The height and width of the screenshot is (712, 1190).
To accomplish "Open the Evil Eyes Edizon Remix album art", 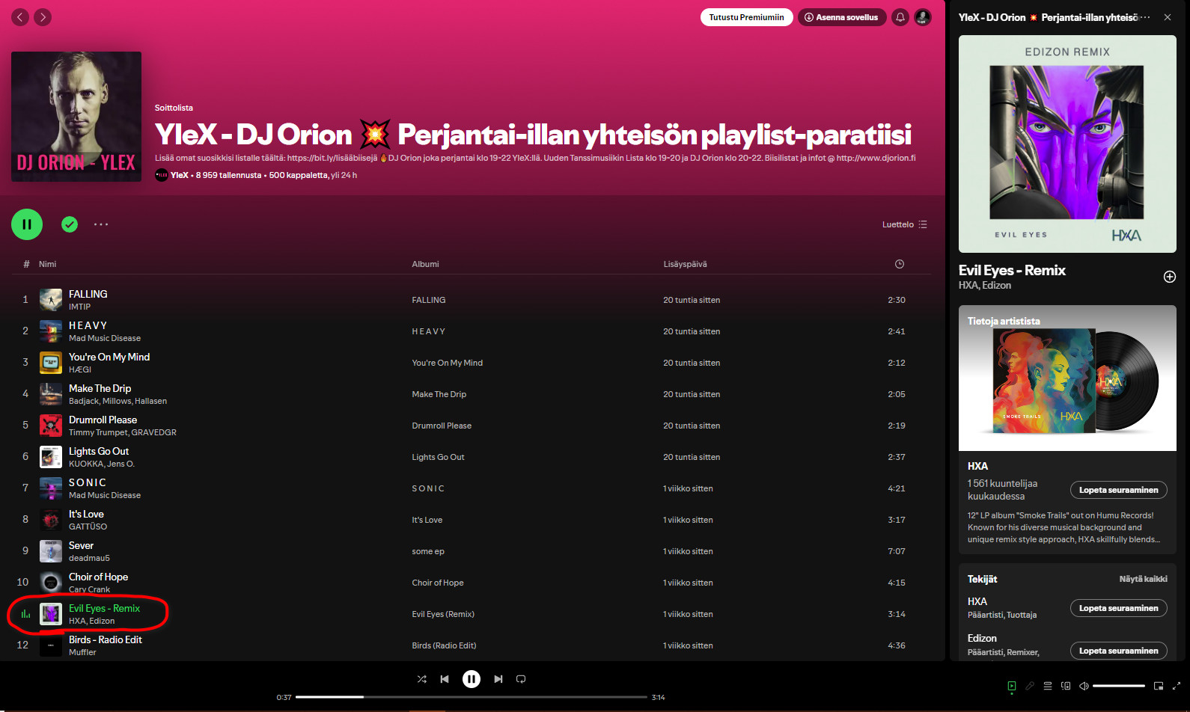I will [x=1067, y=144].
